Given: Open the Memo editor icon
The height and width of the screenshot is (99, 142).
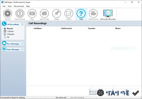Looking at the screenshot, I should pos(69,14).
